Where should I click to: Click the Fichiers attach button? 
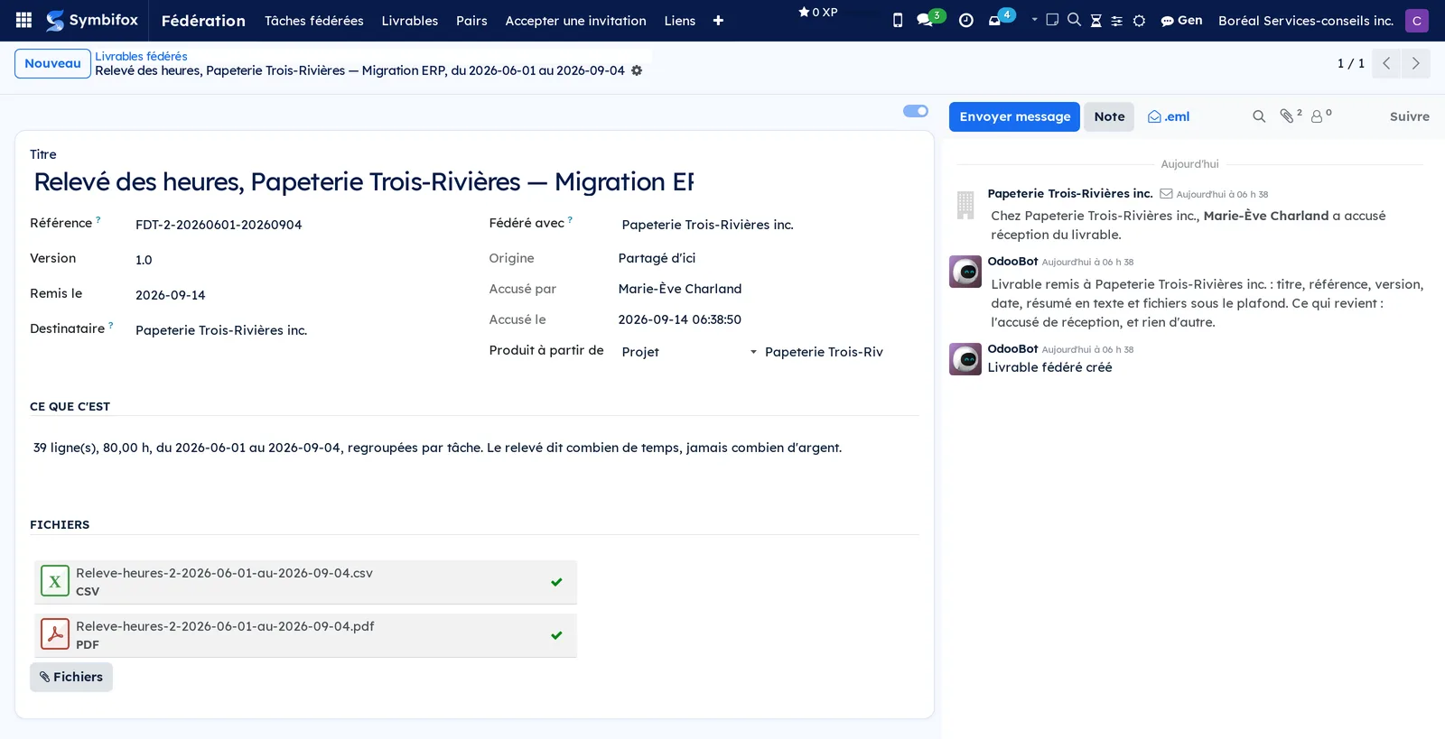click(71, 677)
